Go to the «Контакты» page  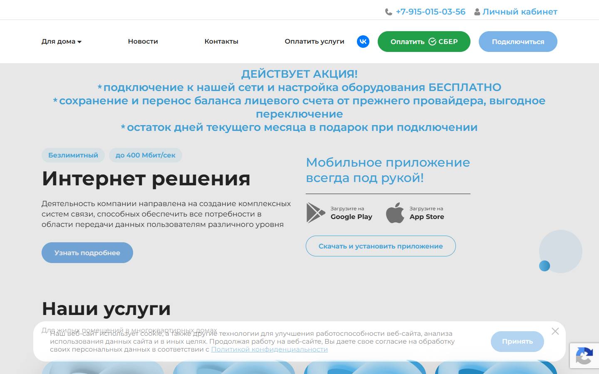[221, 42]
